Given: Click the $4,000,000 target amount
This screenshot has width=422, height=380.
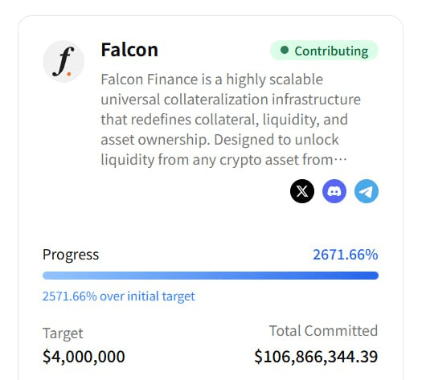Looking at the screenshot, I should (84, 357).
